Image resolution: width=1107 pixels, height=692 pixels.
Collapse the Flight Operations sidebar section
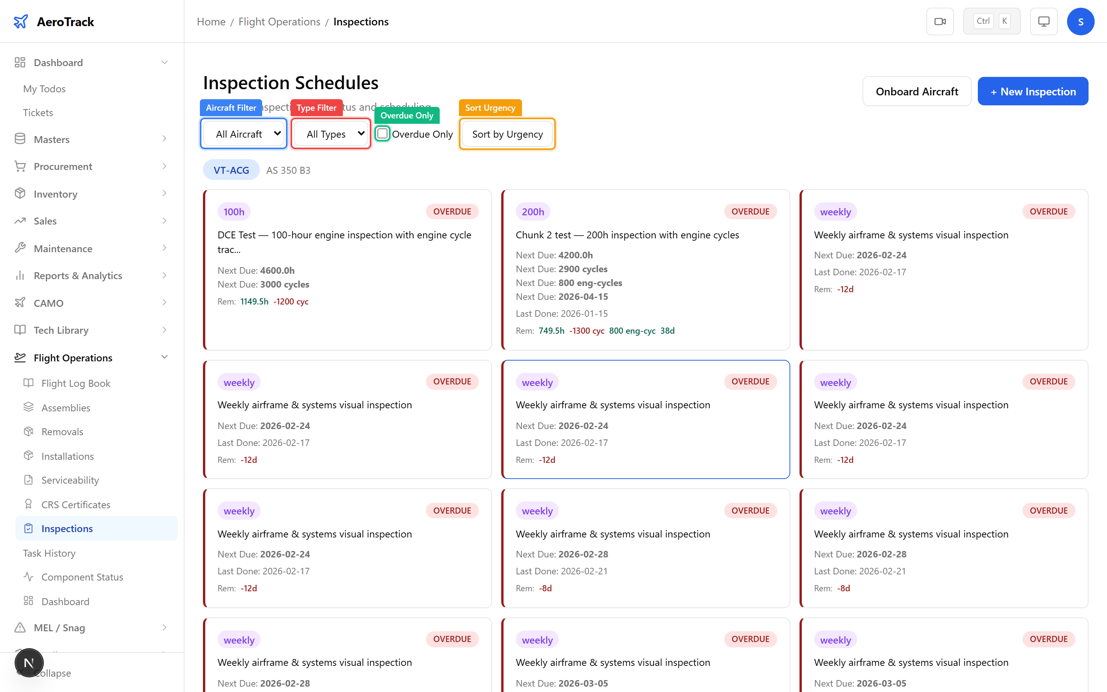click(165, 357)
